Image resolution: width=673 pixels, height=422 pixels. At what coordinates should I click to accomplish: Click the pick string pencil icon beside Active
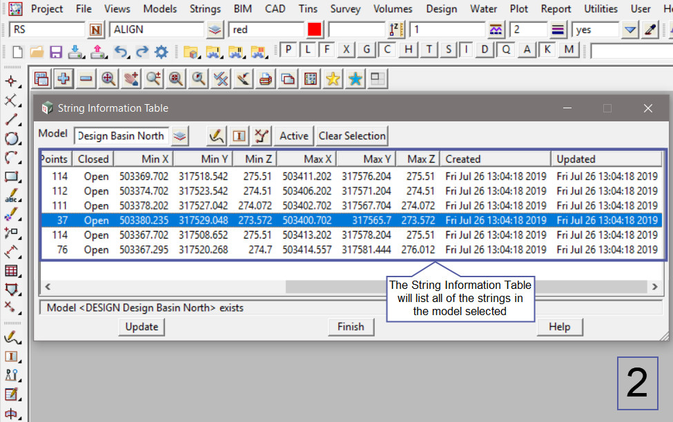click(x=217, y=136)
